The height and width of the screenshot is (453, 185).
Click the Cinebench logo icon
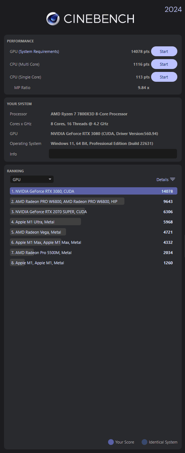coord(53,19)
